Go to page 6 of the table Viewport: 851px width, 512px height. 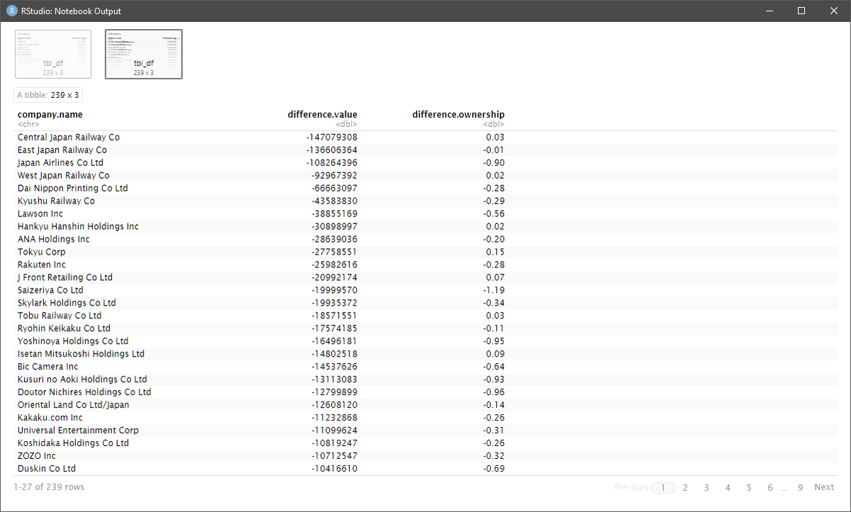click(x=770, y=487)
